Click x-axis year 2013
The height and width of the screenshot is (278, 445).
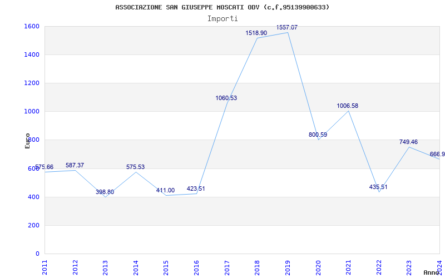click(x=106, y=267)
